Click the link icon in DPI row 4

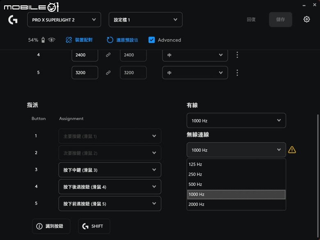pos(108,55)
